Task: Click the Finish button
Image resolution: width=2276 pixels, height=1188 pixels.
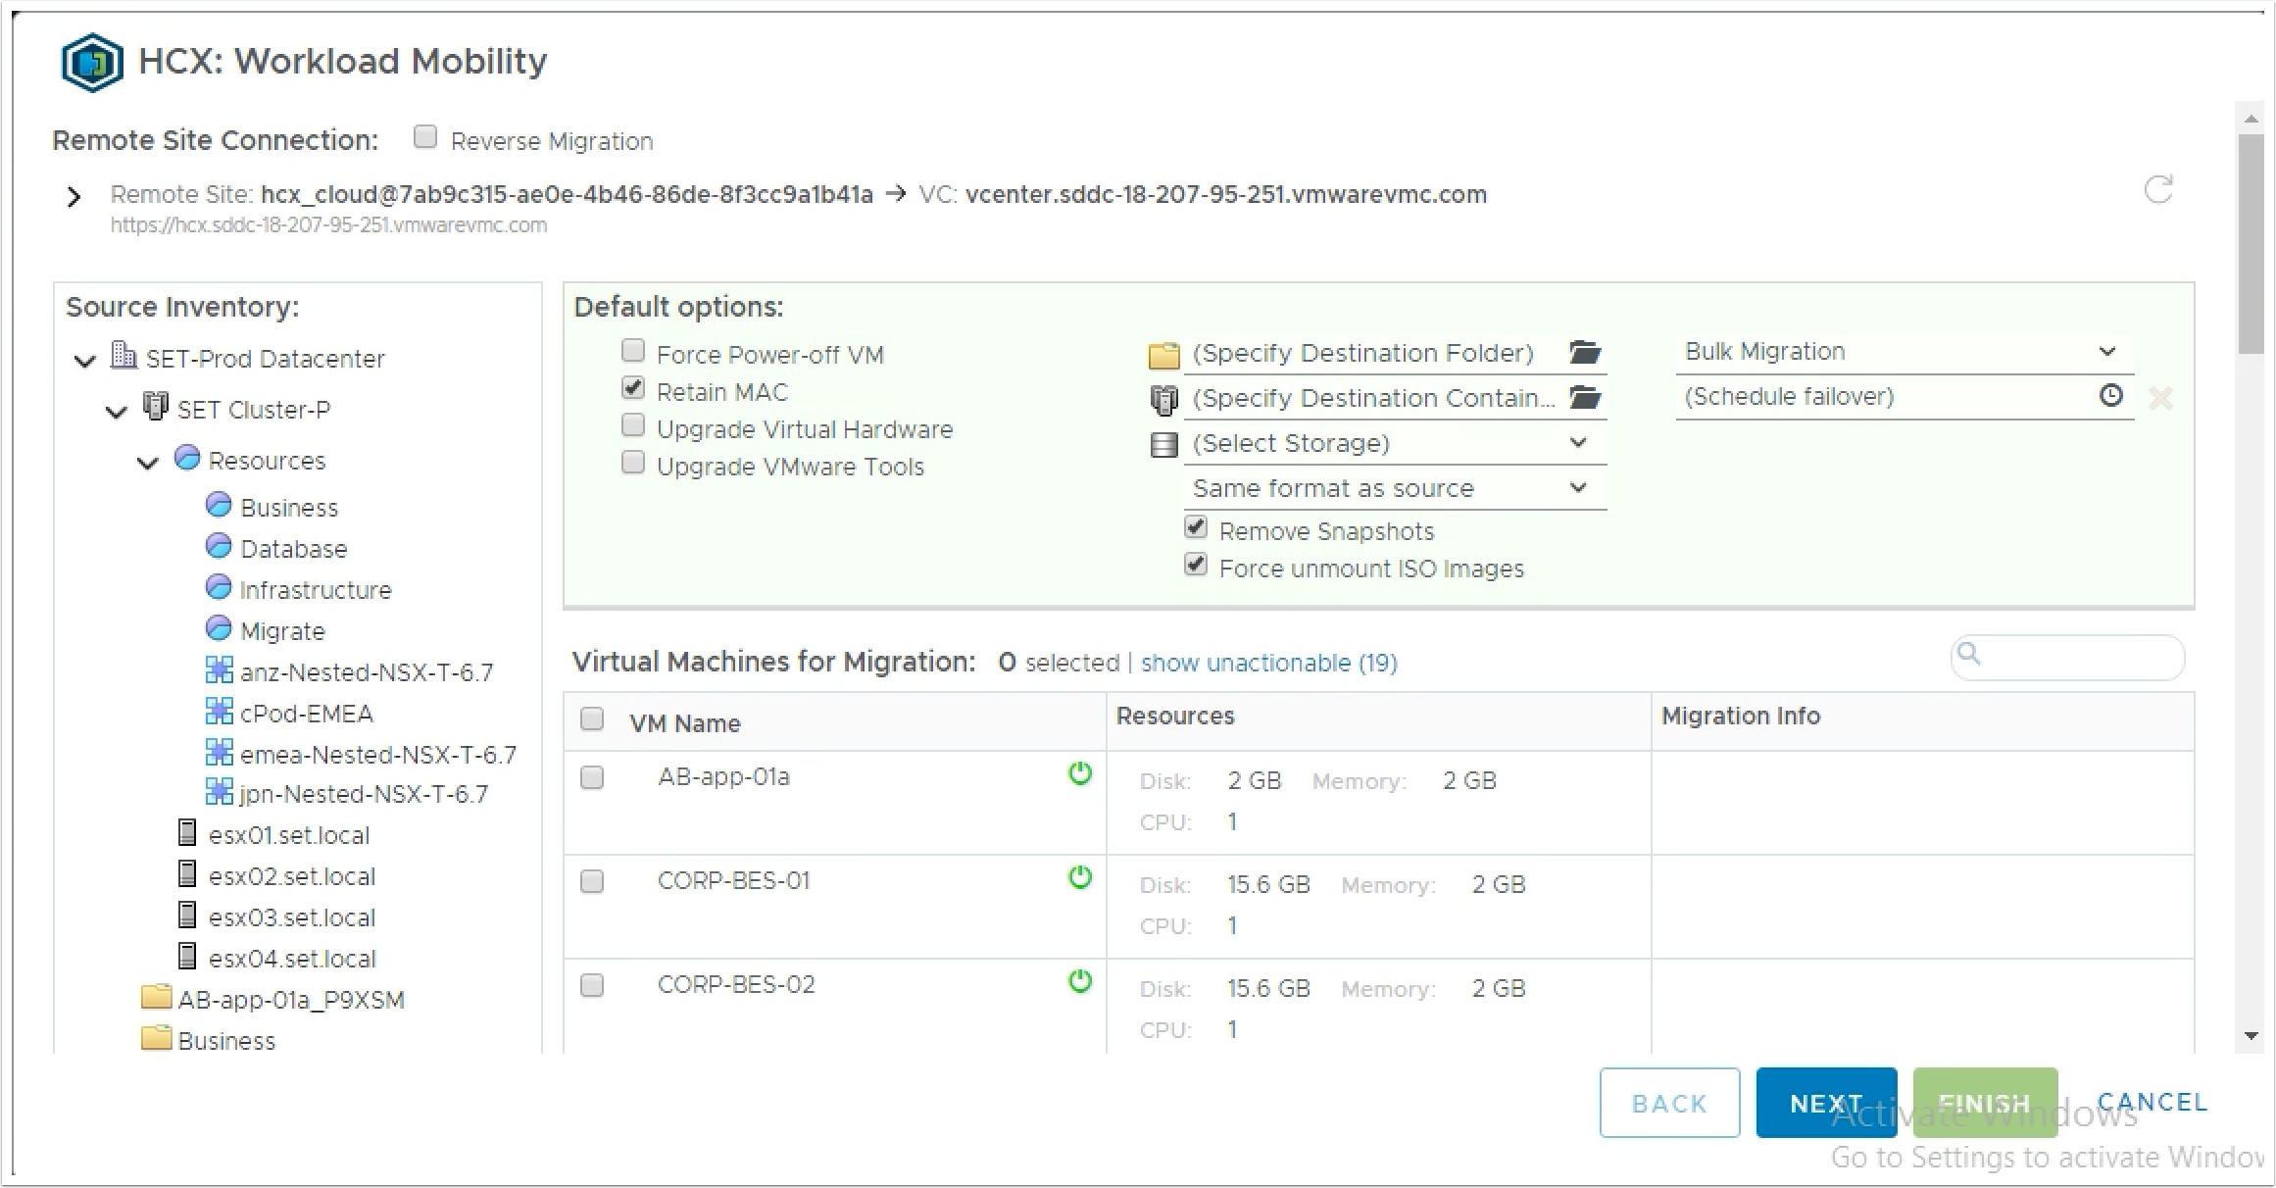Action: tap(1985, 1103)
